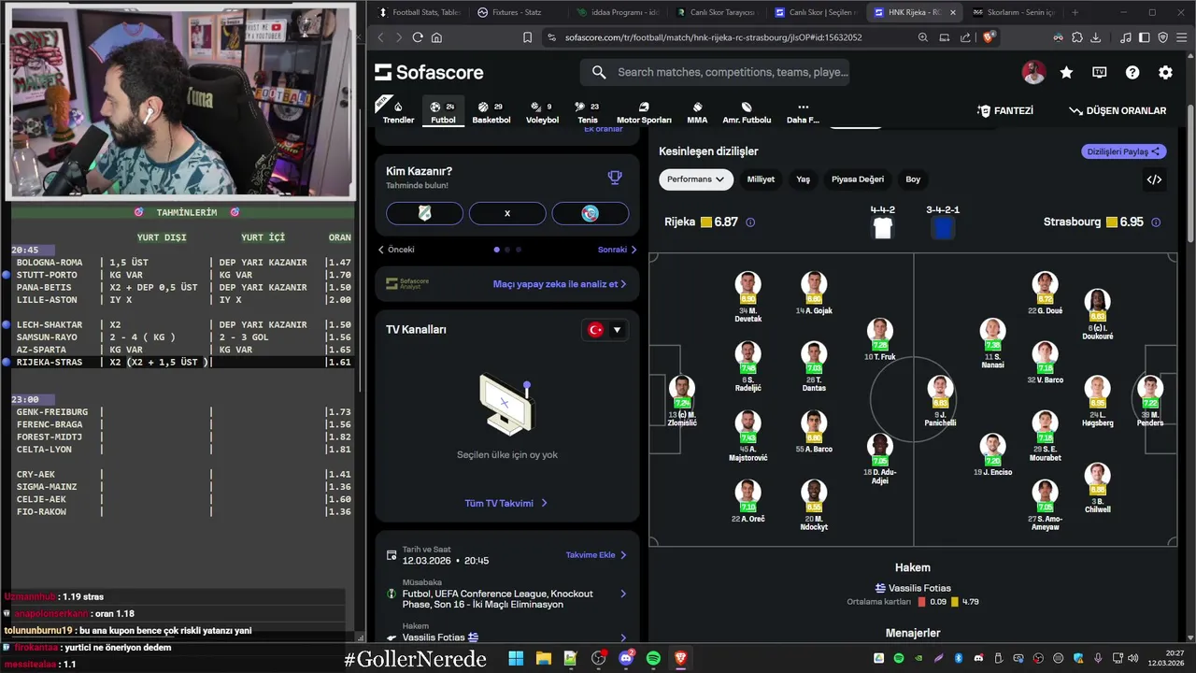Open help question mark icon
Image resolution: width=1196 pixels, height=673 pixels.
point(1132,72)
